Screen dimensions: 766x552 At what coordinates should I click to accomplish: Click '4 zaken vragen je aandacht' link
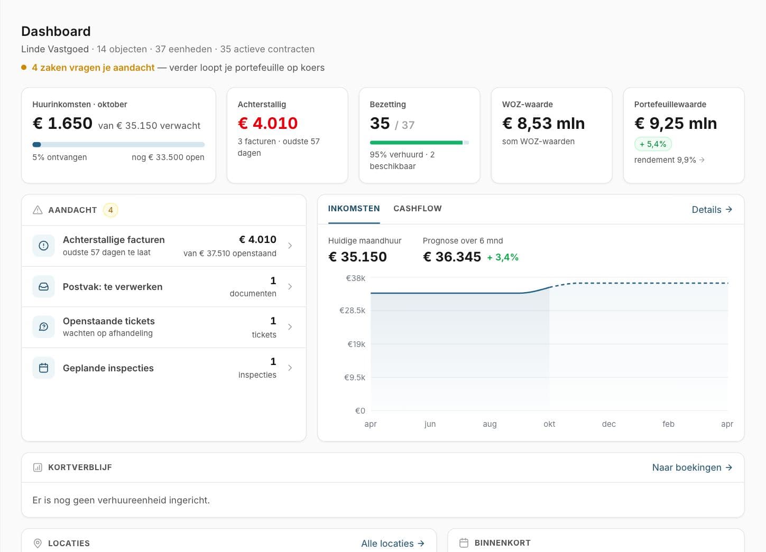(x=93, y=68)
